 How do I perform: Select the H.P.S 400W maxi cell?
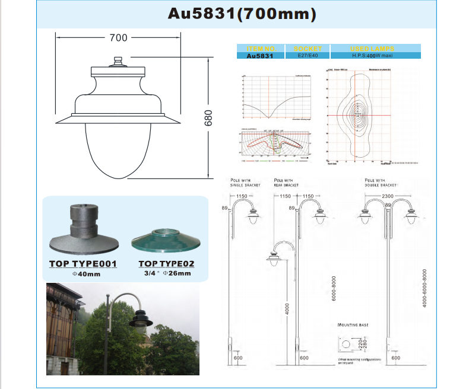point(375,56)
